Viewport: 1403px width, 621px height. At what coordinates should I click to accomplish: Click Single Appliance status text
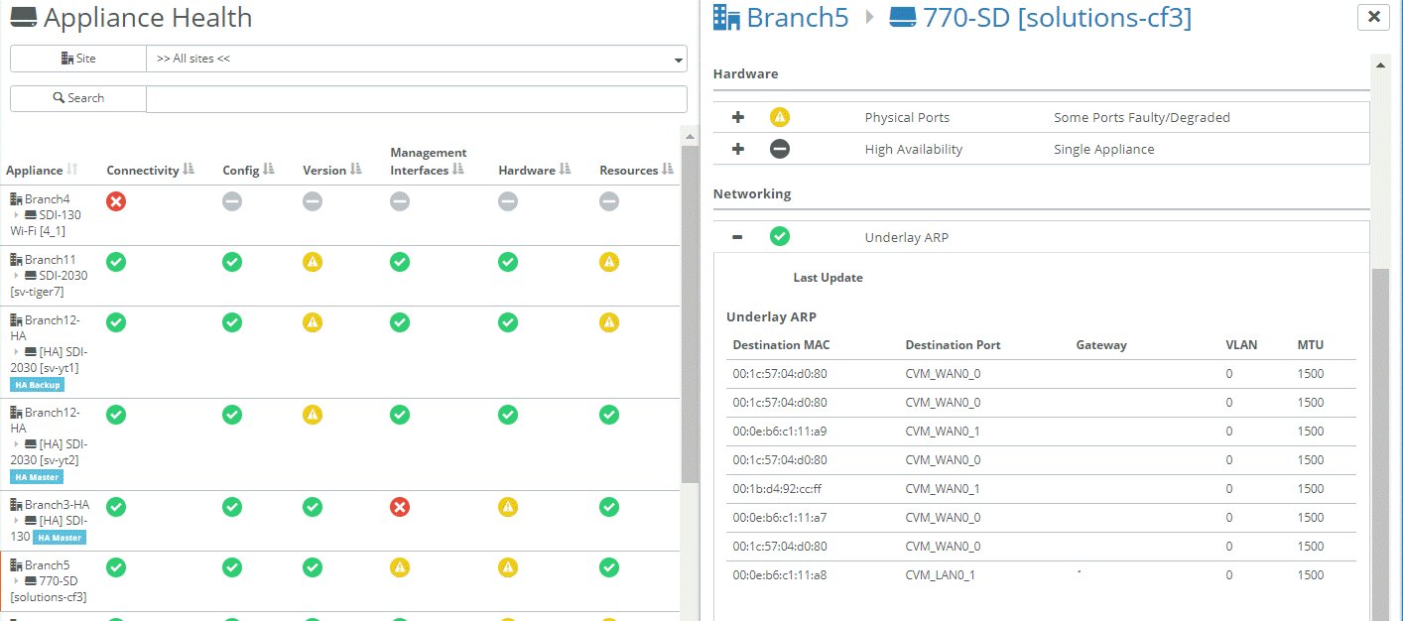coord(1104,149)
